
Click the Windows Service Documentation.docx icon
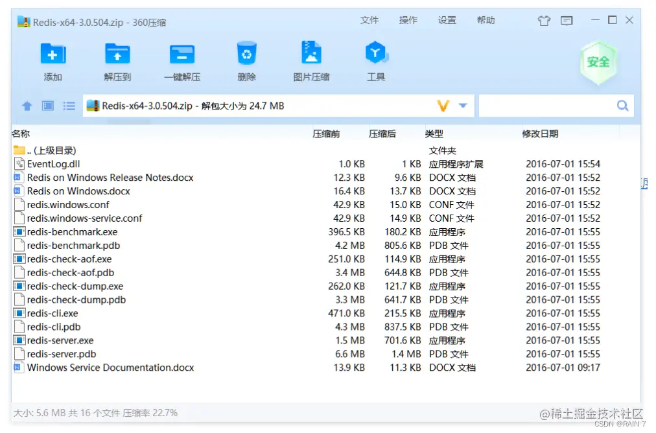point(18,368)
